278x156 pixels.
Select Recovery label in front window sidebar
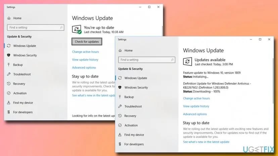[x=130, y=116]
